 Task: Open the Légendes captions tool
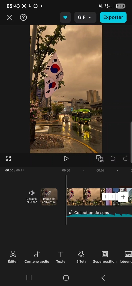[126, 257]
